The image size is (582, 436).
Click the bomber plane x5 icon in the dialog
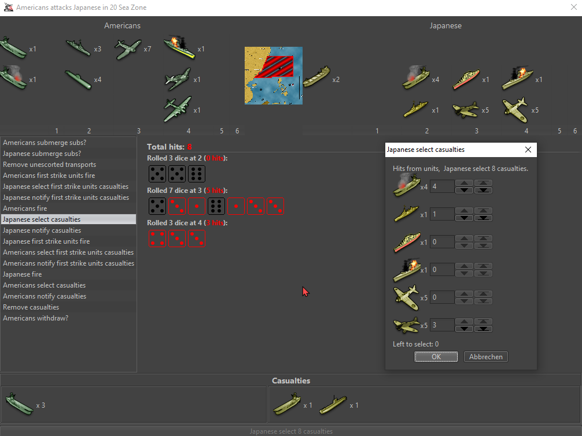point(407,325)
